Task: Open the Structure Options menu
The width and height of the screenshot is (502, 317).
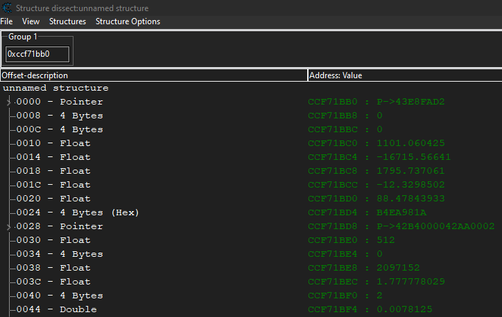Action: (128, 21)
